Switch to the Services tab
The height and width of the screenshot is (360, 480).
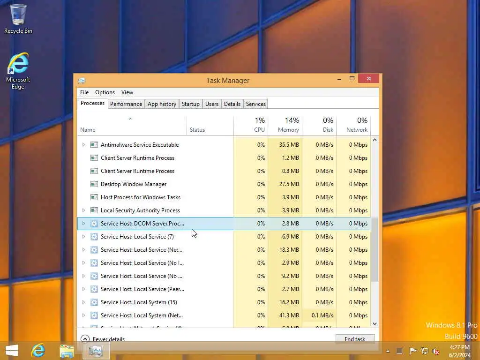pos(255,104)
